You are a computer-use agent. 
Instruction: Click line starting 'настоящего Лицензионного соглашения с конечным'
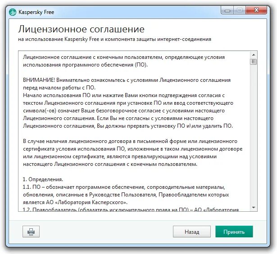[110, 164]
